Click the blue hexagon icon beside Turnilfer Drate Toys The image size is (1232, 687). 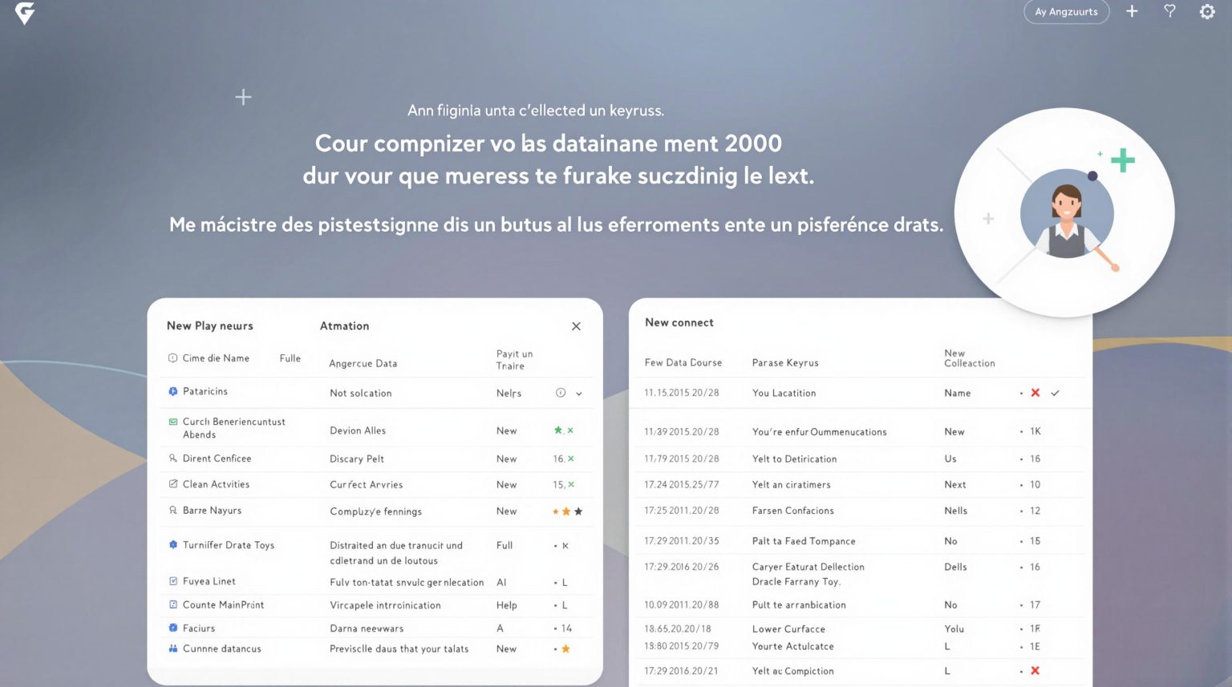tap(172, 544)
